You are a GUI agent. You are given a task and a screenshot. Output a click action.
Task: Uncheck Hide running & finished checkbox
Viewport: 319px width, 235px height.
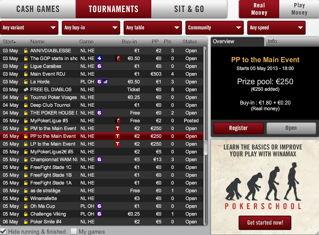pos(3,232)
